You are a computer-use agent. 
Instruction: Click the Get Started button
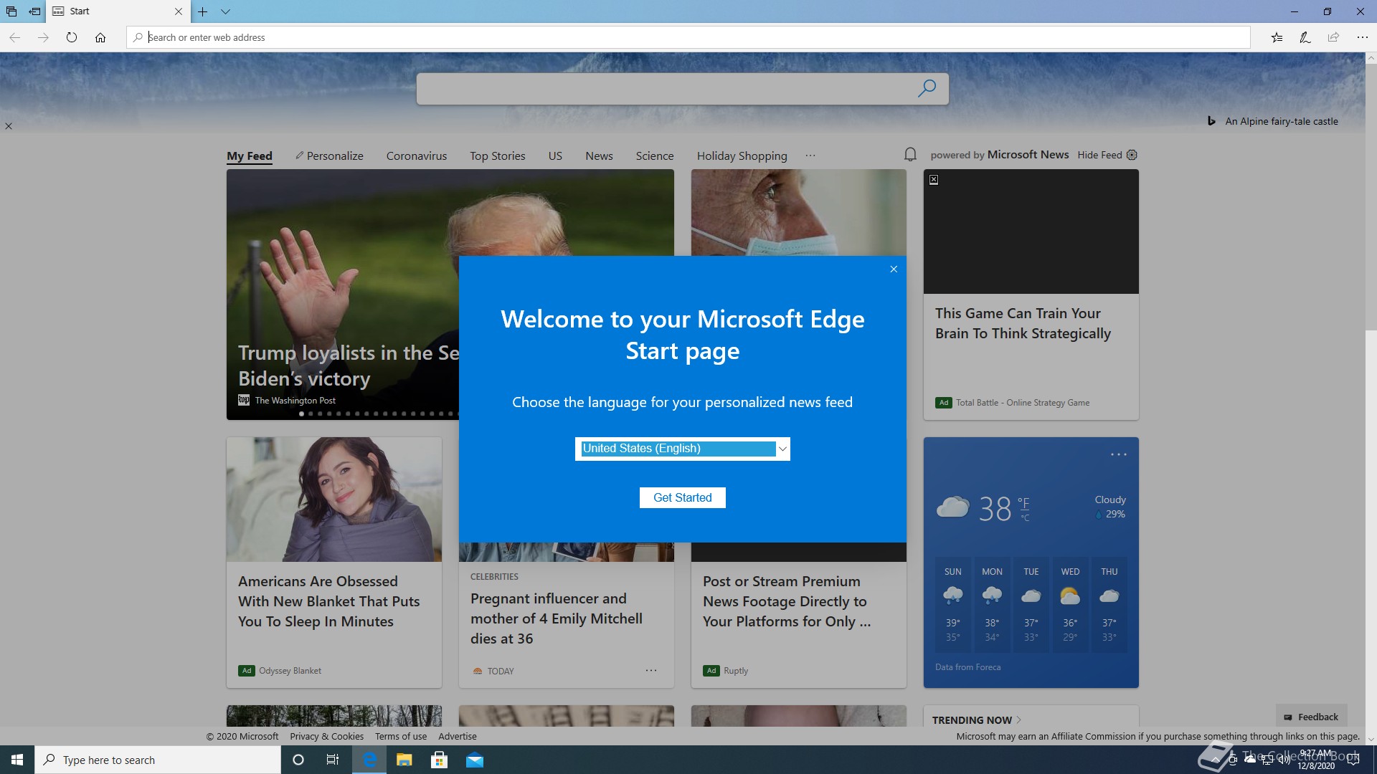point(683,497)
